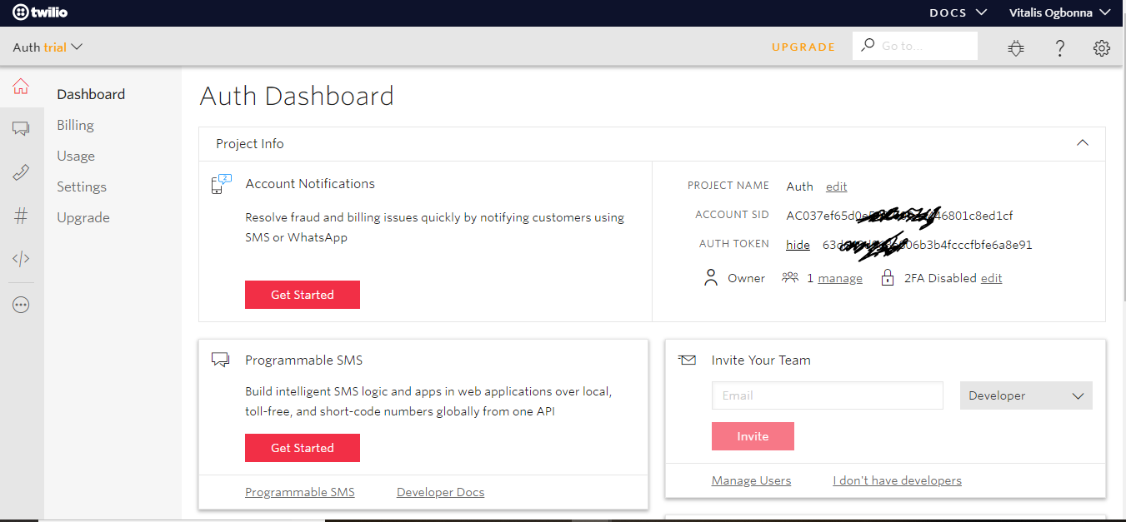Open the Voice phone sidebar icon
This screenshot has height=522, width=1126.
point(21,172)
